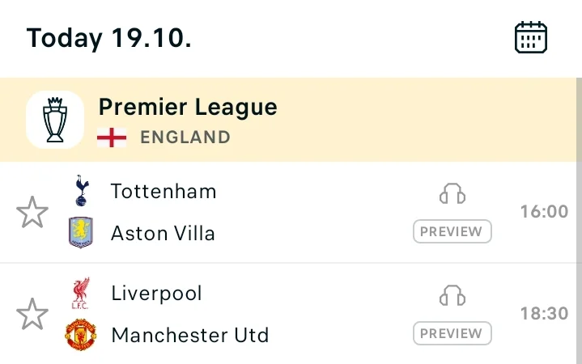Click the 16:00 kickoff time
Viewport: 582px width, 364px height.
pos(544,212)
